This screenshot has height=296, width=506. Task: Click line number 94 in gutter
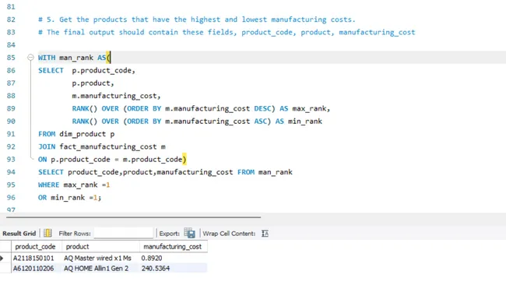pyautogui.click(x=11, y=172)
